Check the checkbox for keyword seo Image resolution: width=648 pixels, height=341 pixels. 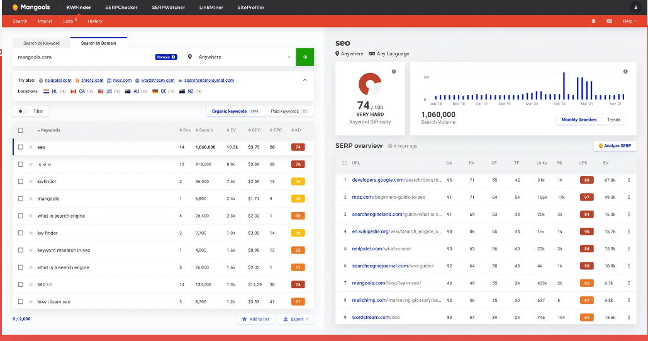pos(21,147)
